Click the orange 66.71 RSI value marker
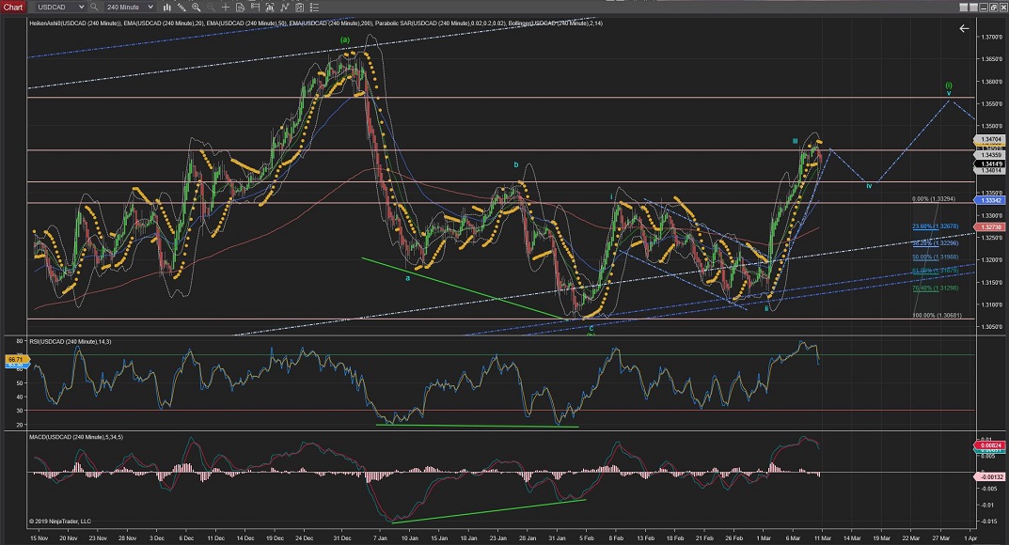 tap(15, 359)
